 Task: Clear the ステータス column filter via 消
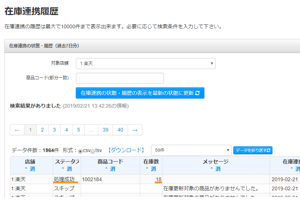click(x=69, y=169)
